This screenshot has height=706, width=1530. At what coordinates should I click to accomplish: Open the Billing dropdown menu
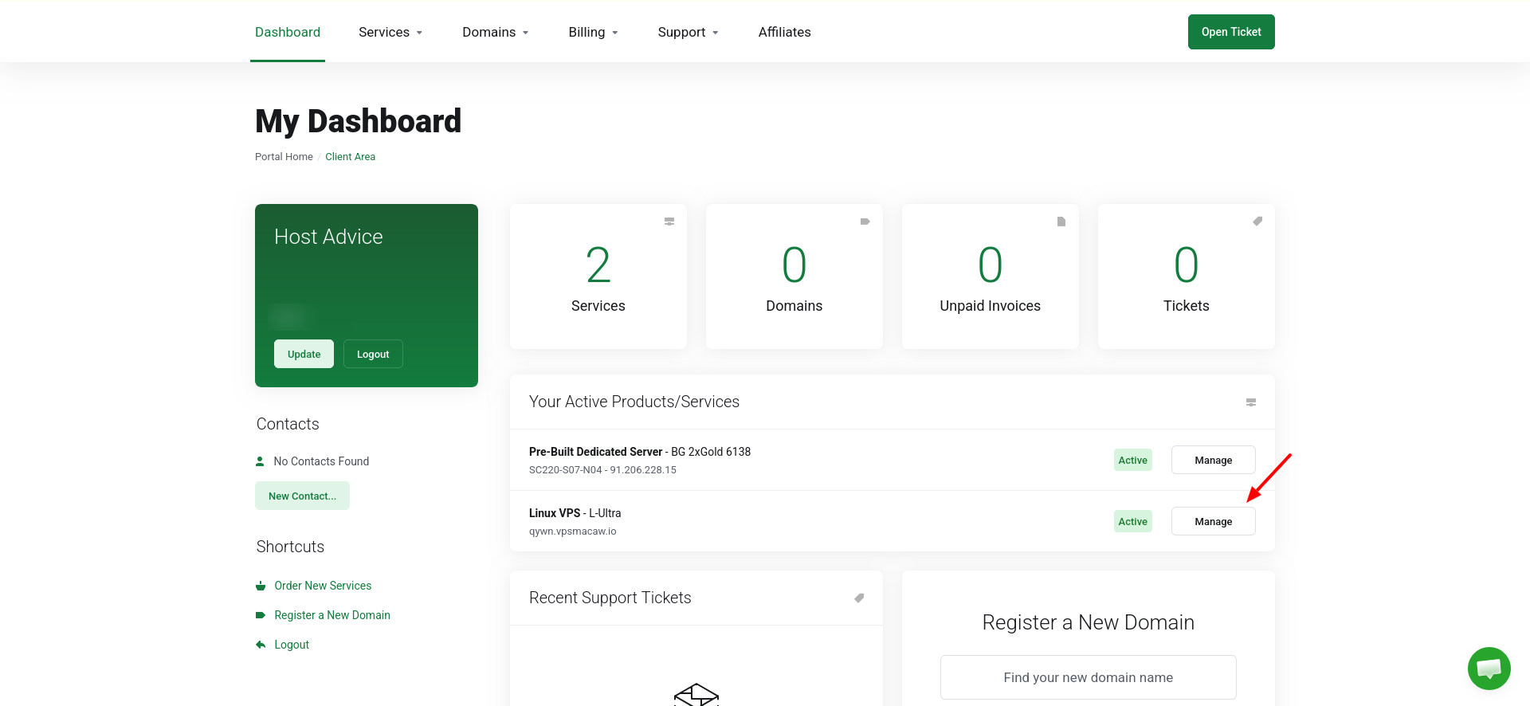click(594, 32)
